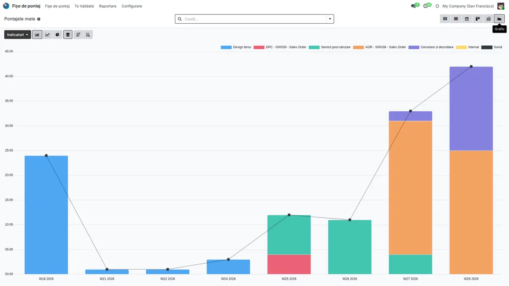509x286 pixels.
Task: Select the bar chart mode
Action: pos(37,35)
